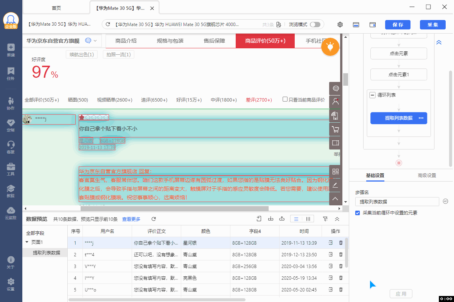Click the orange lightbulb tips button
This screenshot has height=302, width=454.
point(330,47)
